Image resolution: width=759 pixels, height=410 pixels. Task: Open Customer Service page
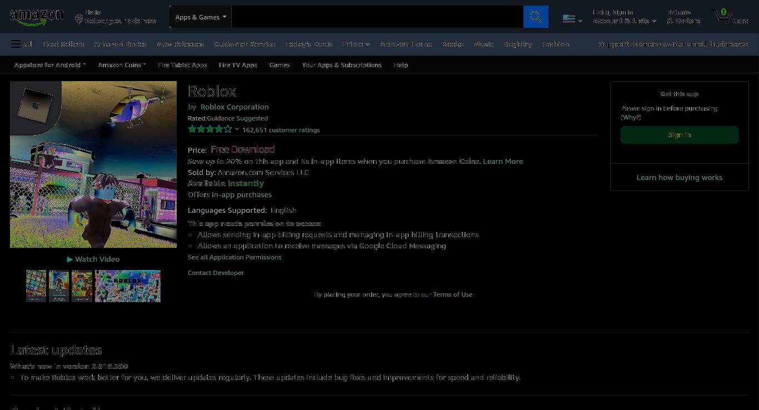(244, 44)
